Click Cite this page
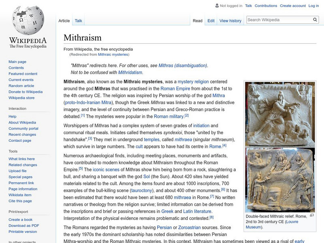 (20, 200)
